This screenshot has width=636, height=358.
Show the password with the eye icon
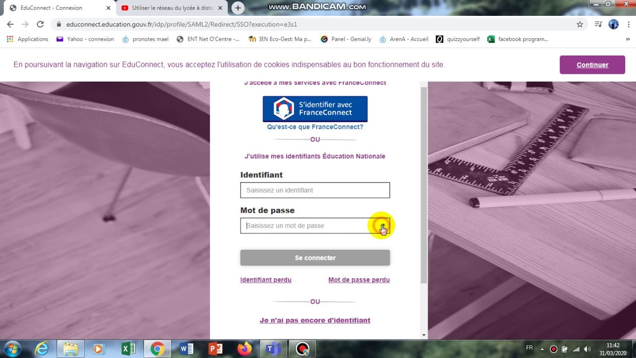coord(382,226)
